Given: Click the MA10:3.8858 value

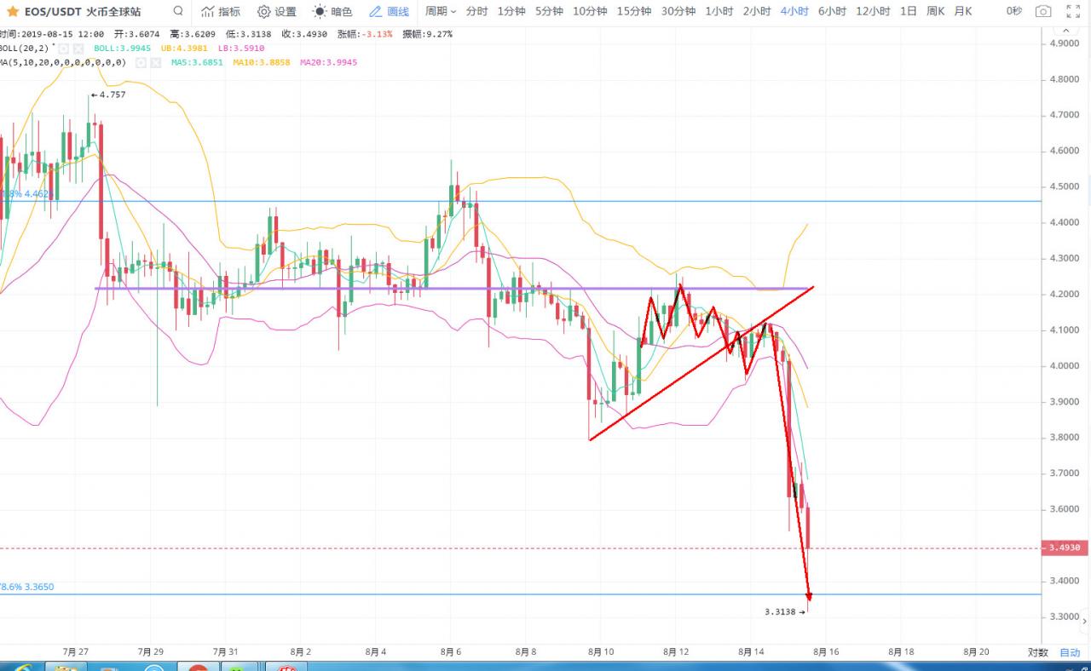Looking at the screenshot, I should coord(261,62).
